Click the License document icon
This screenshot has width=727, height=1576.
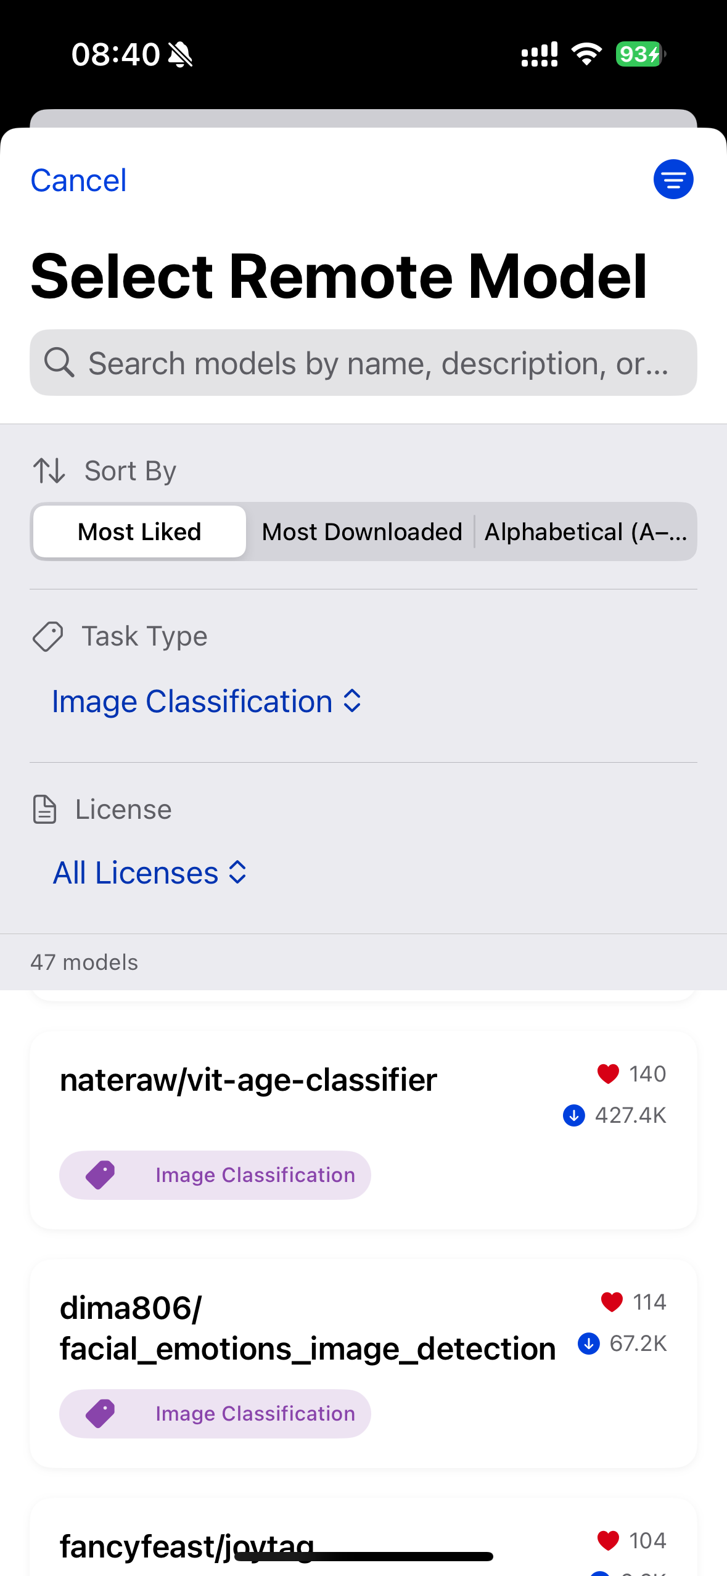coord(43,809)
